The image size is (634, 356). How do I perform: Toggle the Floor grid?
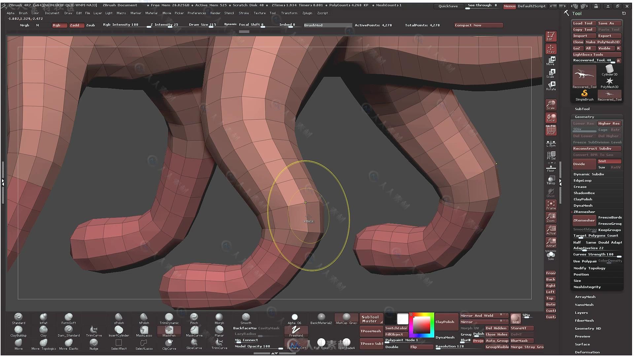point(551,167)
